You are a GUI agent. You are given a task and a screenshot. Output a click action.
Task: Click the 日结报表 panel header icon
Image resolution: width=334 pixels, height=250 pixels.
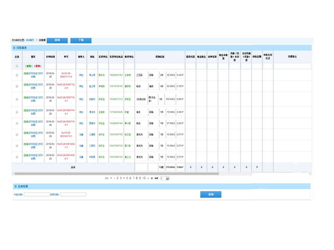tap(14, 48)
